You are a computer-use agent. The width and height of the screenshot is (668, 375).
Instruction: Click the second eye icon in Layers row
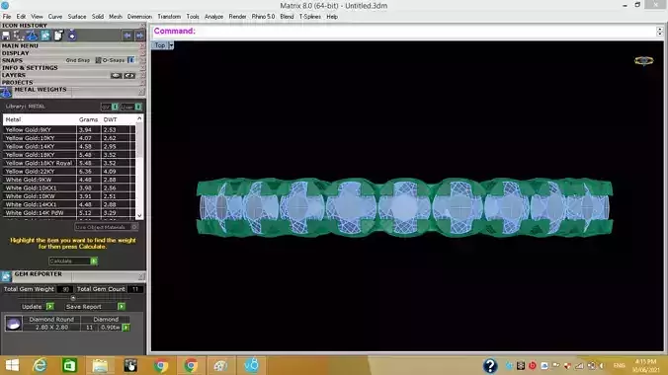click(129, 75)
